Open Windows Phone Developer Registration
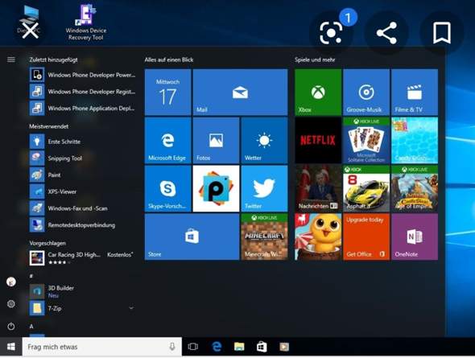 (82, 92)
